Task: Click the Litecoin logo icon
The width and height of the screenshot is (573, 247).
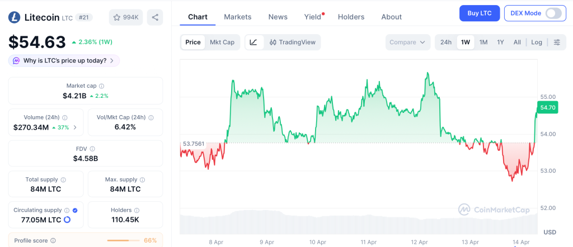Action: (14, 17)
